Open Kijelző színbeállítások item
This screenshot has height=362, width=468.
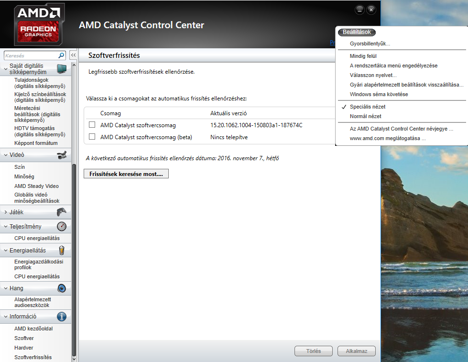(40, 97)
